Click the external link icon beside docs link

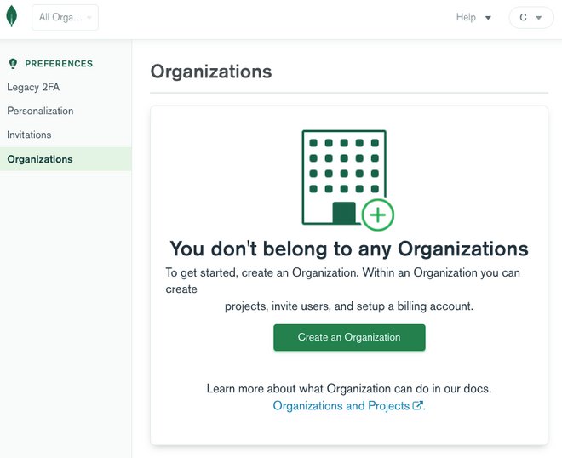tap(418, 406)
